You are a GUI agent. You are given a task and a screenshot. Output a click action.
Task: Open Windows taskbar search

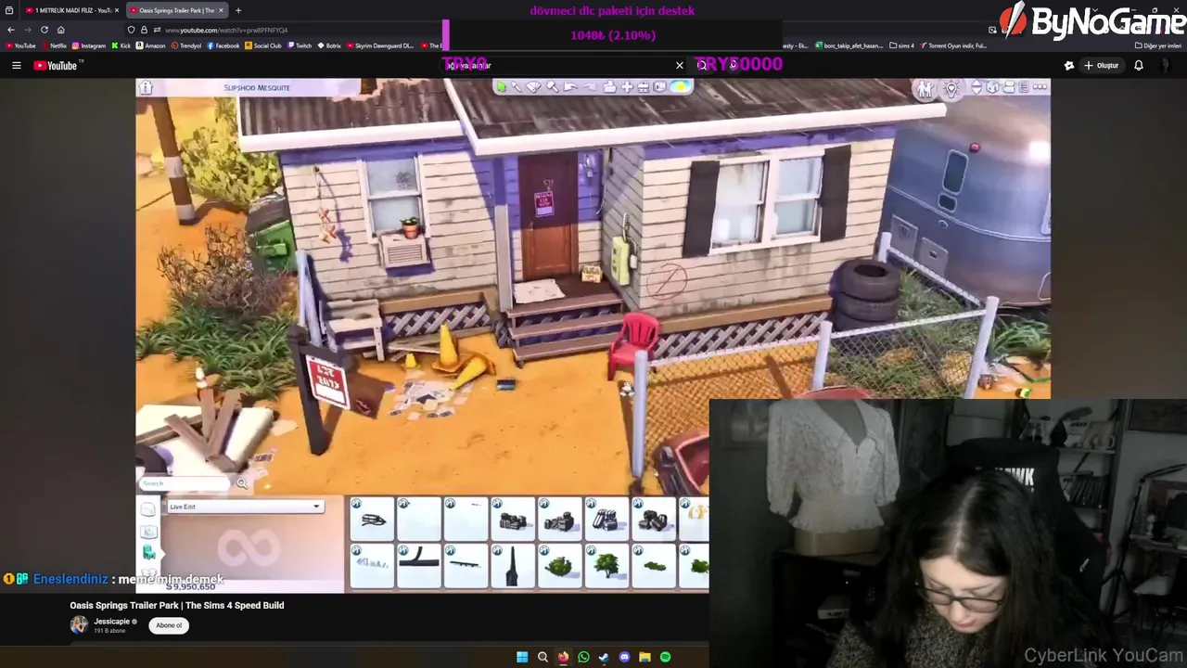542,657
